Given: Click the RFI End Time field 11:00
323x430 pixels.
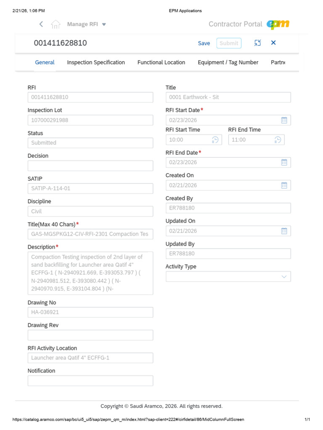Looking at the screenshot, I should (256, 140).
